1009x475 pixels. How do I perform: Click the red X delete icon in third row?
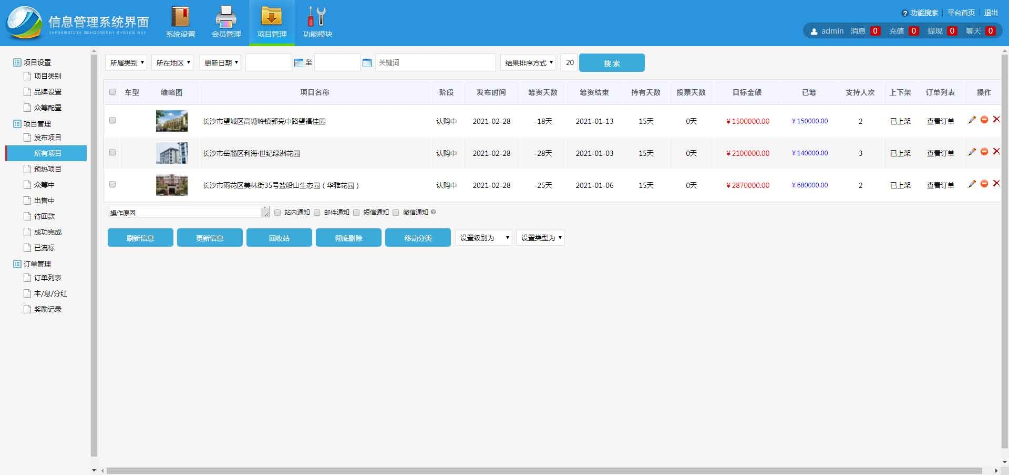click(x=996, y=184)
